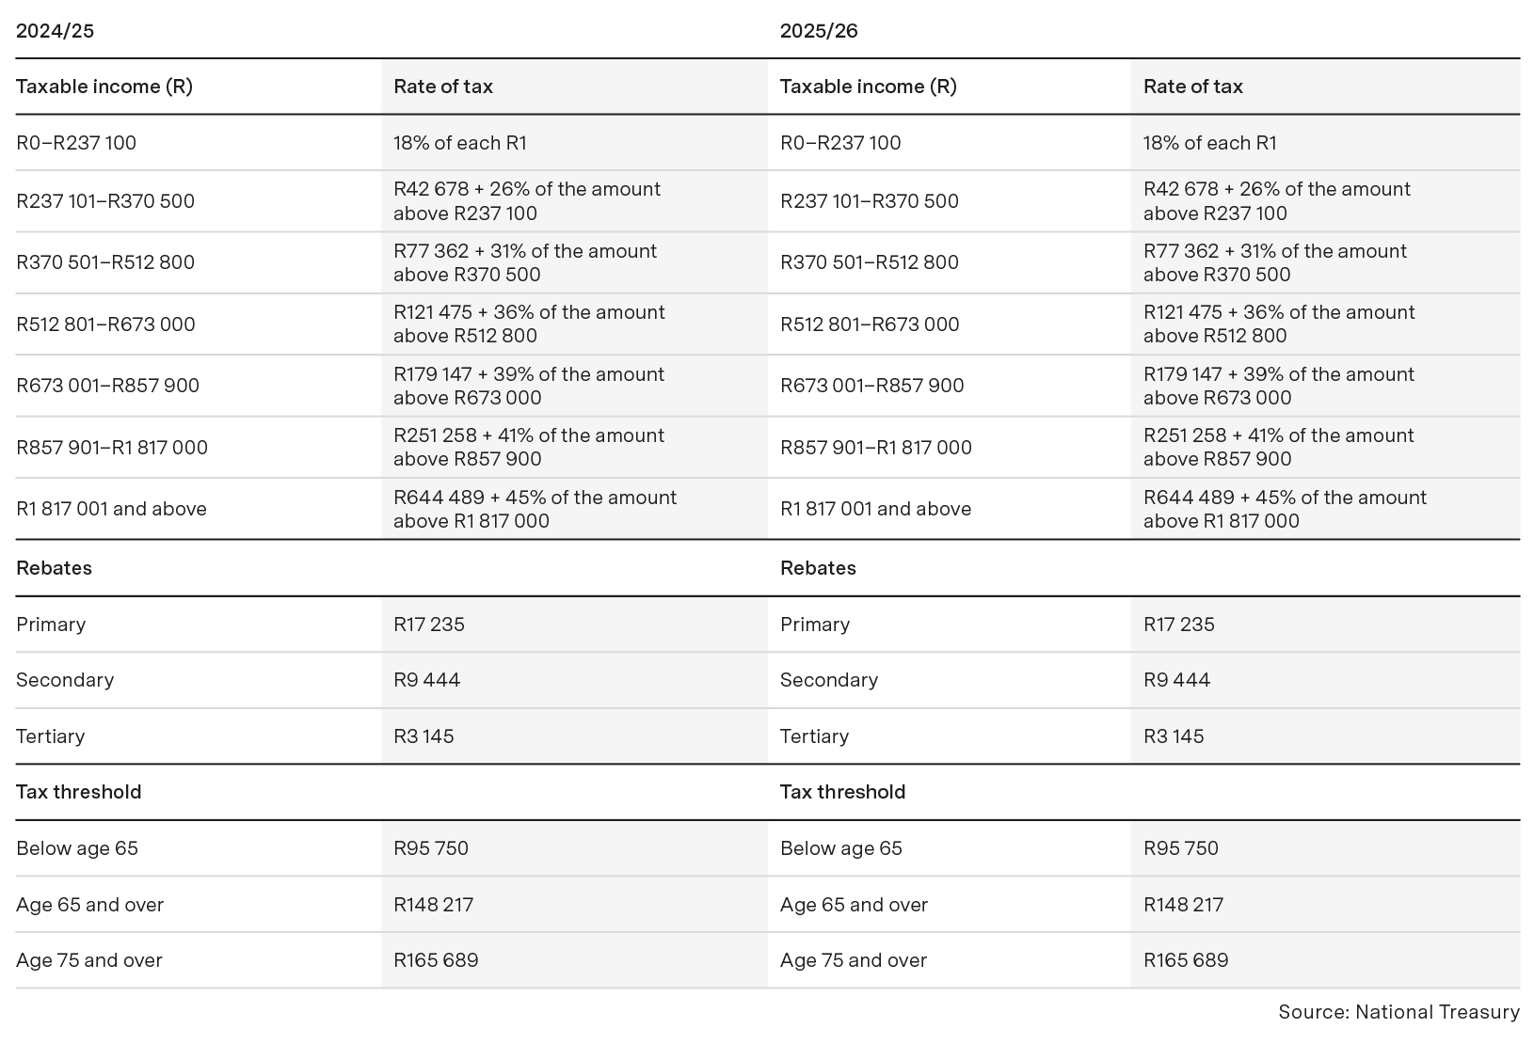Click the 2024/25 year heading

pos(55,31)
